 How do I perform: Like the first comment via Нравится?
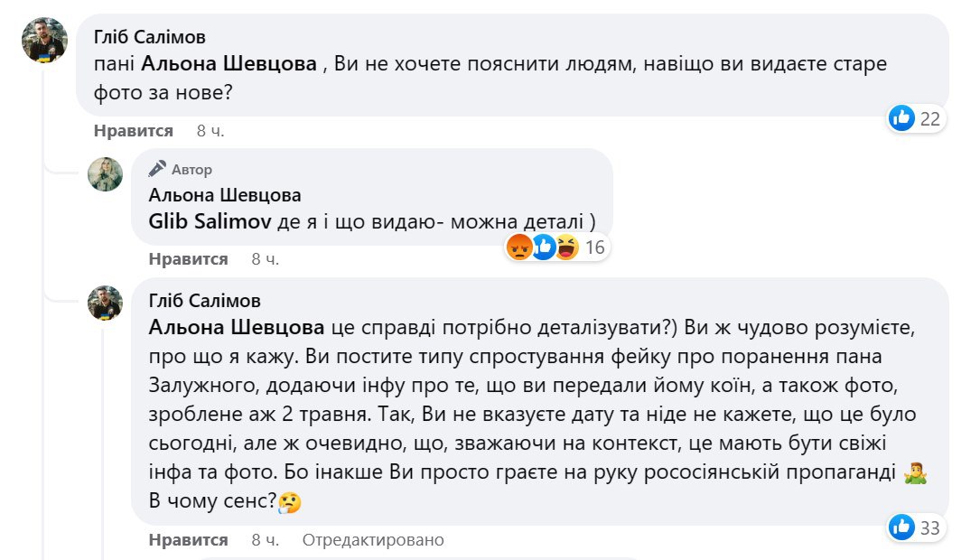pos(133,131)
